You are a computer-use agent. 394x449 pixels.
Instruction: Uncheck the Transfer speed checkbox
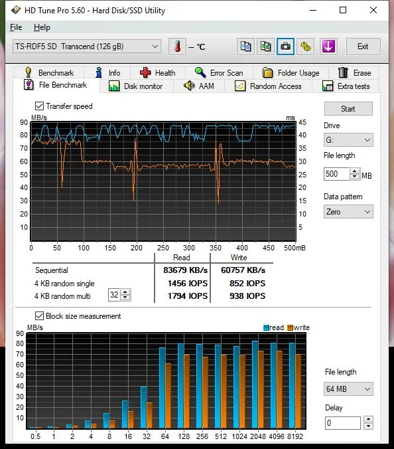(39, 106)
